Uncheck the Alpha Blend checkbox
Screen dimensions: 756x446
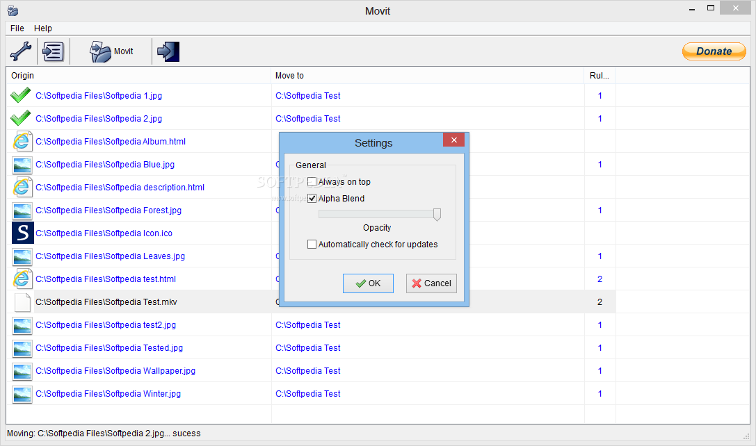312,199
